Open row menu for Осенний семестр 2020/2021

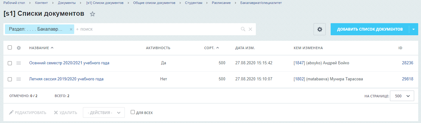pos(19,63)
